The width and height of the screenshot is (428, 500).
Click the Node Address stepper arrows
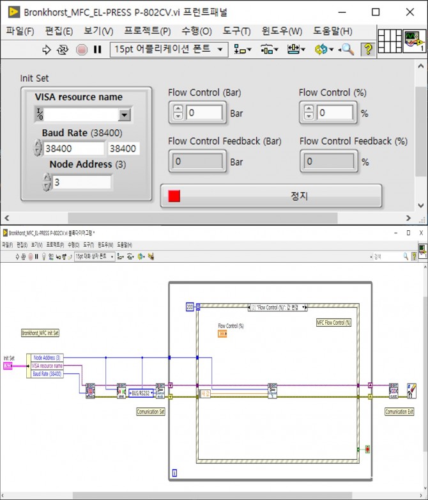click(x=47, y=182)
